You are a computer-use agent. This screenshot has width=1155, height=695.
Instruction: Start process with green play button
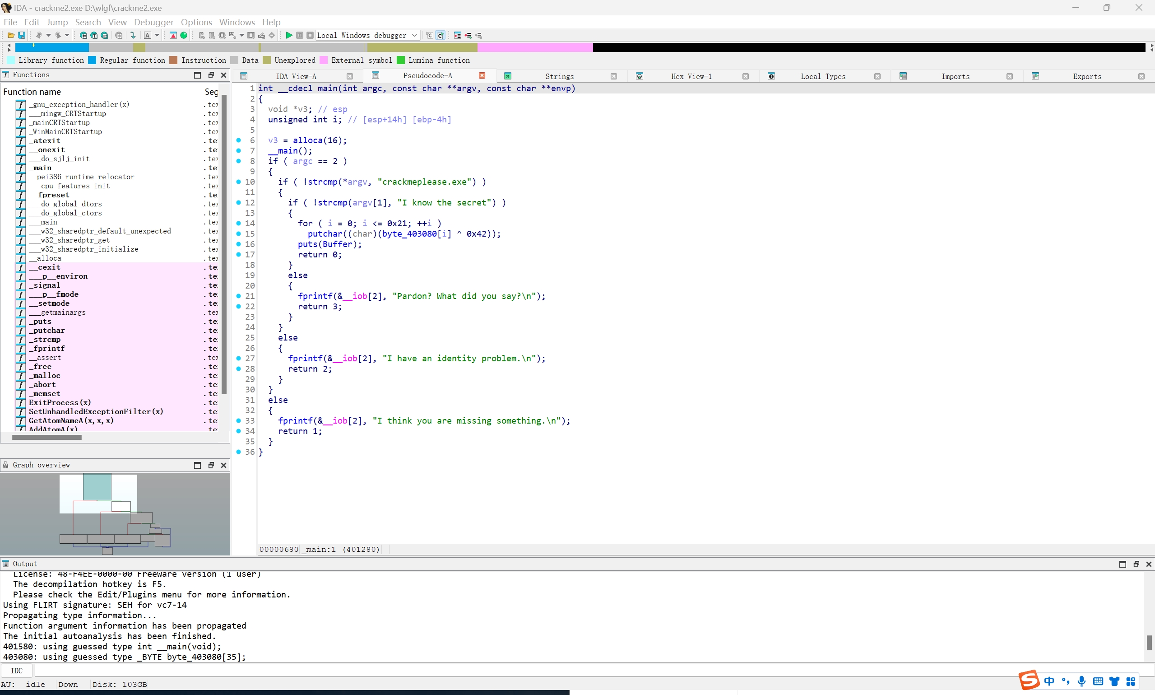[289, 35]
